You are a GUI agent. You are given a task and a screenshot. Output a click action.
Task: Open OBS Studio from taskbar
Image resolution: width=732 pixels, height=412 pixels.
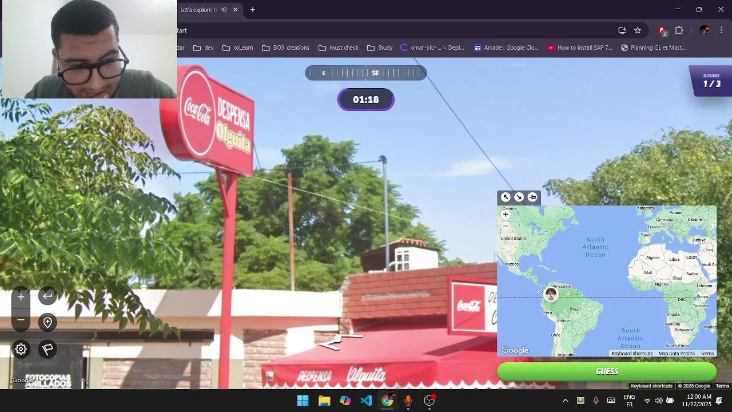[x=429, y=401]
